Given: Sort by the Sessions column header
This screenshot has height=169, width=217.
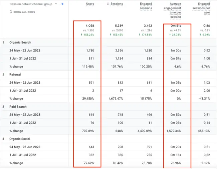Looking at the screenshot, I should [x=117, y=4].
